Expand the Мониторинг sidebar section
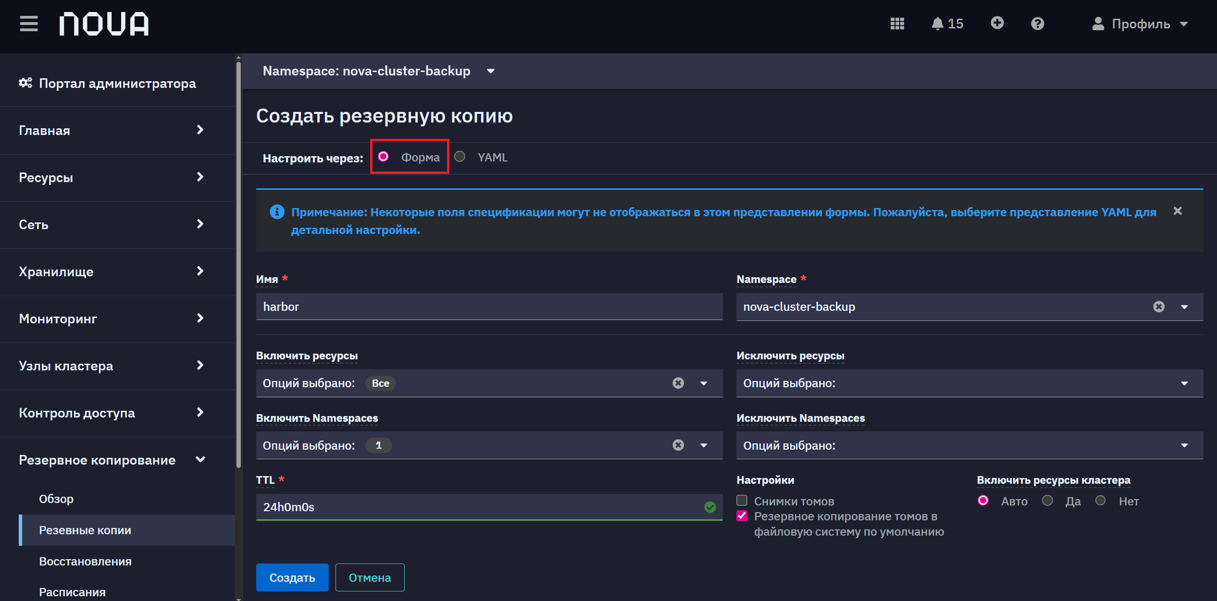Viewport: 1217px width, 601px height. [112, 319]
